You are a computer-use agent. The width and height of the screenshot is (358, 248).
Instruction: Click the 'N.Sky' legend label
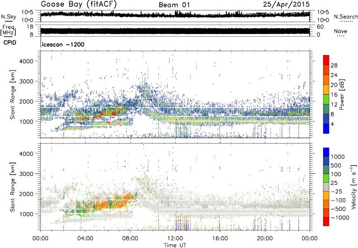(x=9, y=17)
